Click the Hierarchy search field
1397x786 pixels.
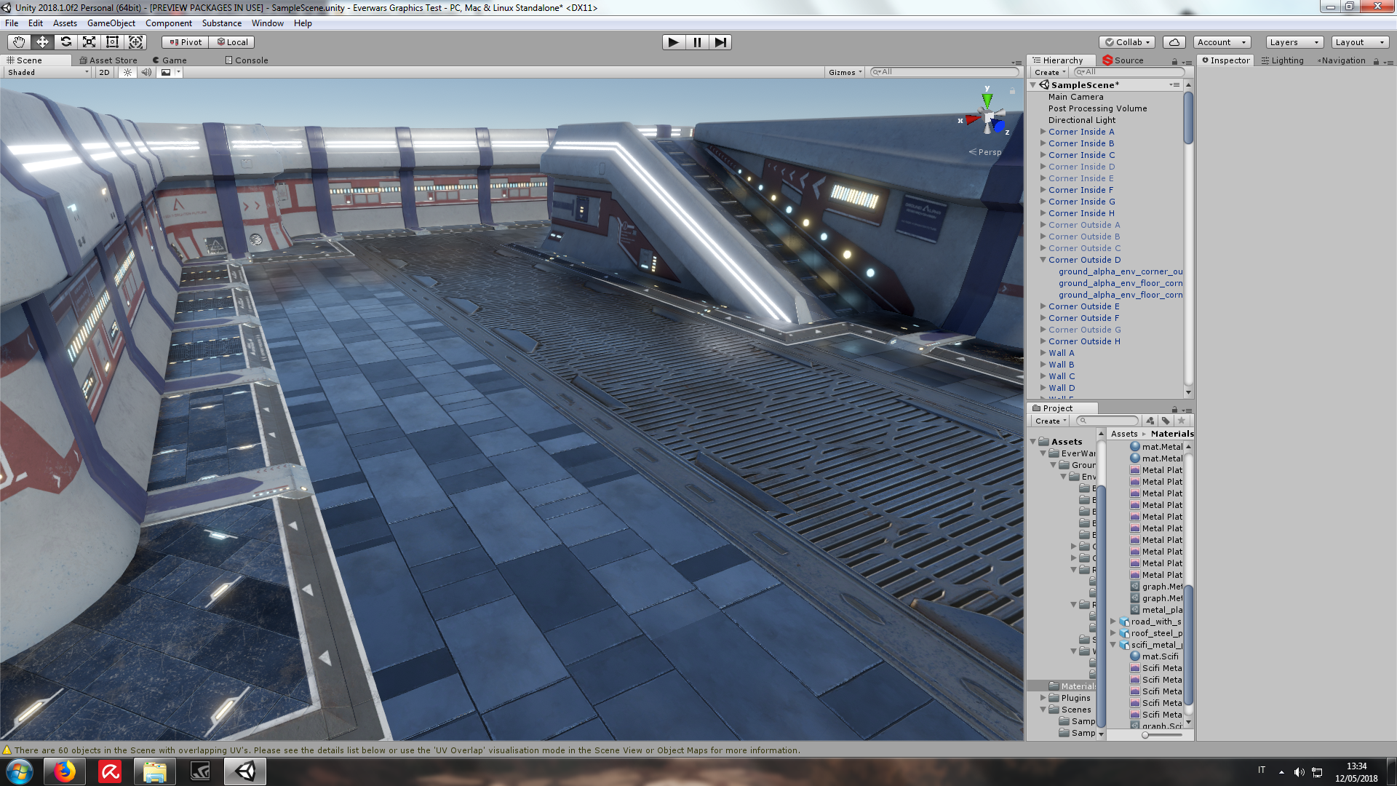tap(1130, 72)
